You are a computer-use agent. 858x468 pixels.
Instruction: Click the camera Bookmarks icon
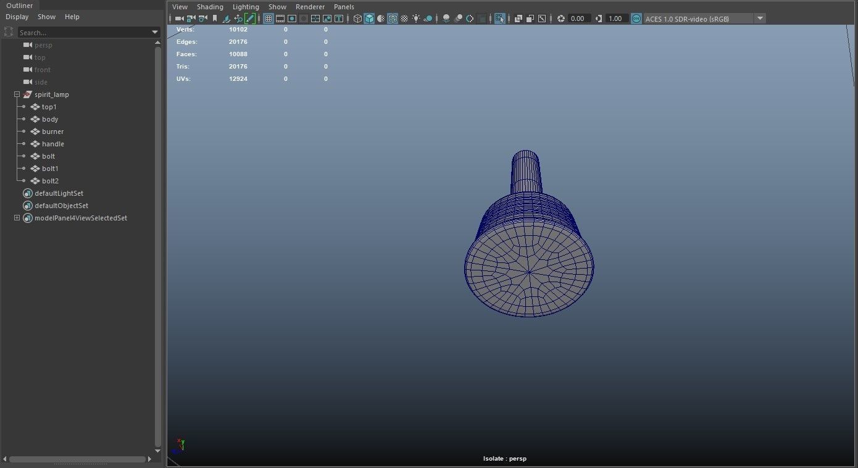click(215, 19)
